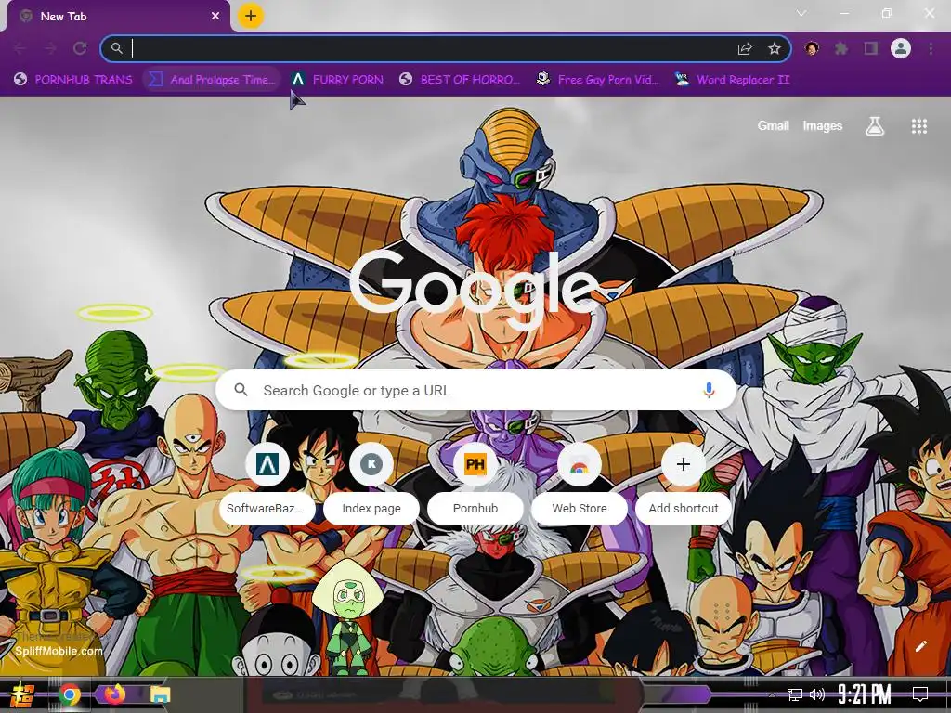This screenshot has width=951, height=713.
Task: Click the magnifier icon in the address bar
Action: coord(116,48)
